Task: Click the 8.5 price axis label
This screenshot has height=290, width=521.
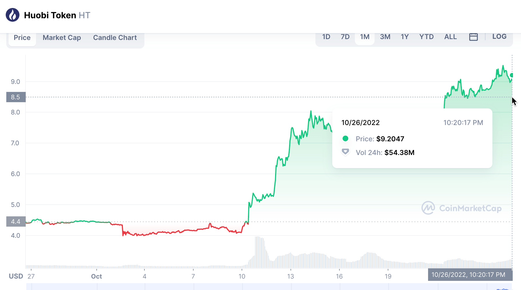Action: point(16,97)
